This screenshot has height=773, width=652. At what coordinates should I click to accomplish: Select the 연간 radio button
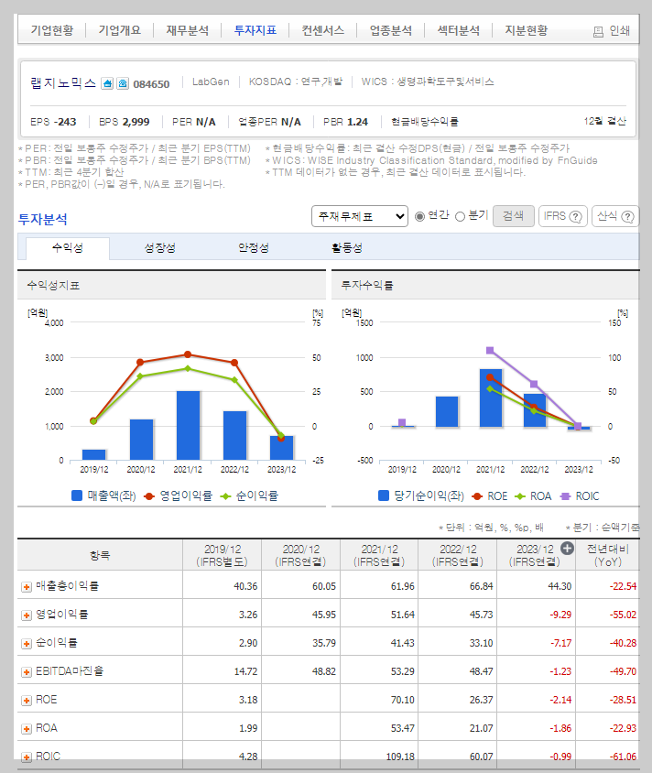tap(419, 216)
